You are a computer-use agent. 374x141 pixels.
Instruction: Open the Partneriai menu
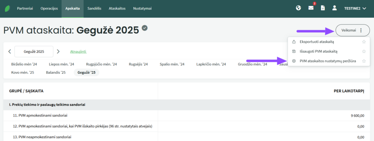click(25, 8)
